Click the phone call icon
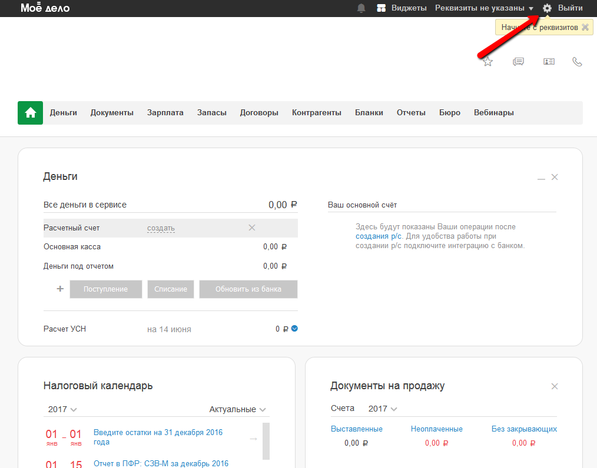 (577, 62)
